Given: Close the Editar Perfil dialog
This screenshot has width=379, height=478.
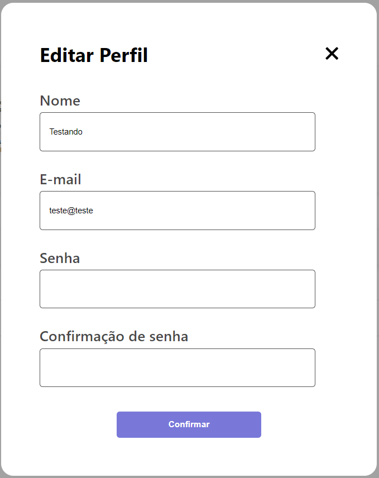Looking at the screenshot, I should click(x=332, y=54).
